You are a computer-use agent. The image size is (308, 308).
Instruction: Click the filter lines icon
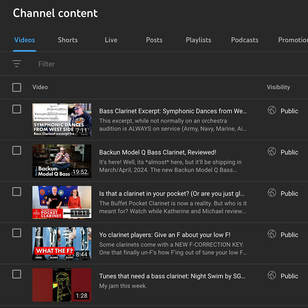[x=17, y=64]
